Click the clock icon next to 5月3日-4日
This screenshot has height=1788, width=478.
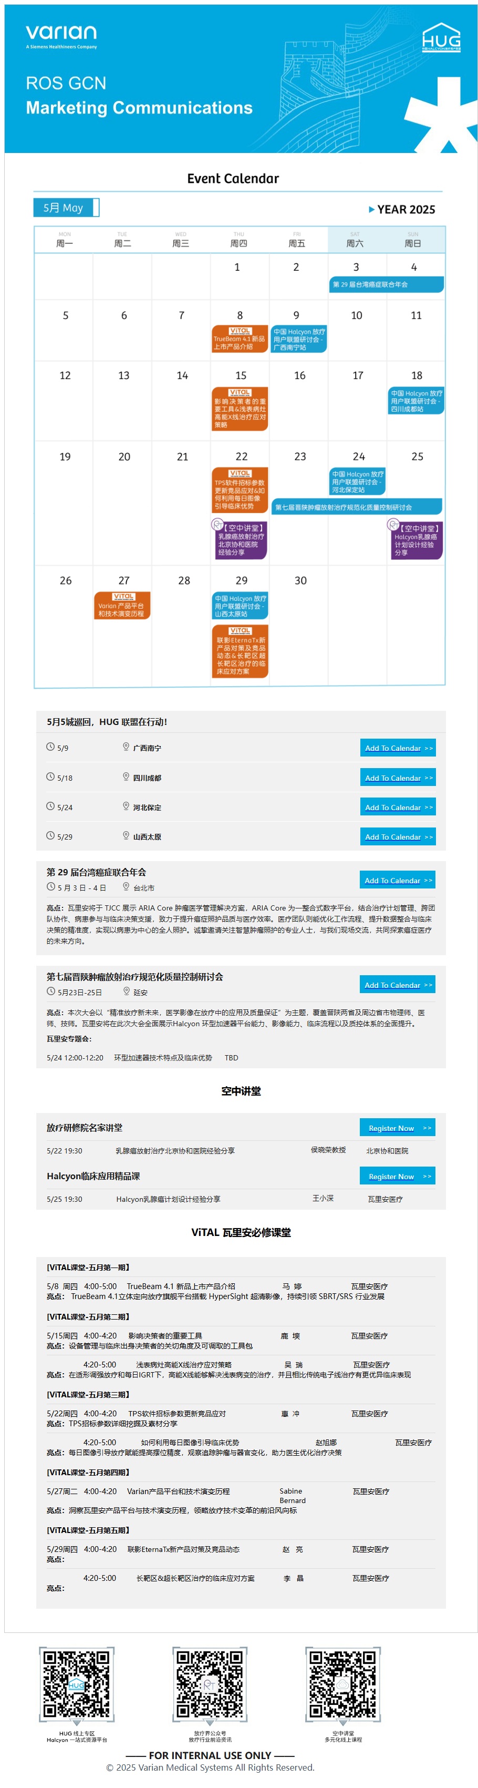coord(50,887)
